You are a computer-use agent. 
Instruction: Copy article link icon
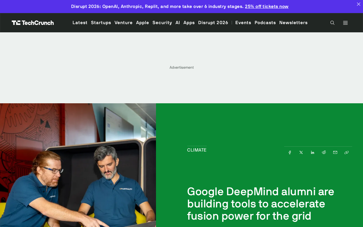click(x=347, y=152)
